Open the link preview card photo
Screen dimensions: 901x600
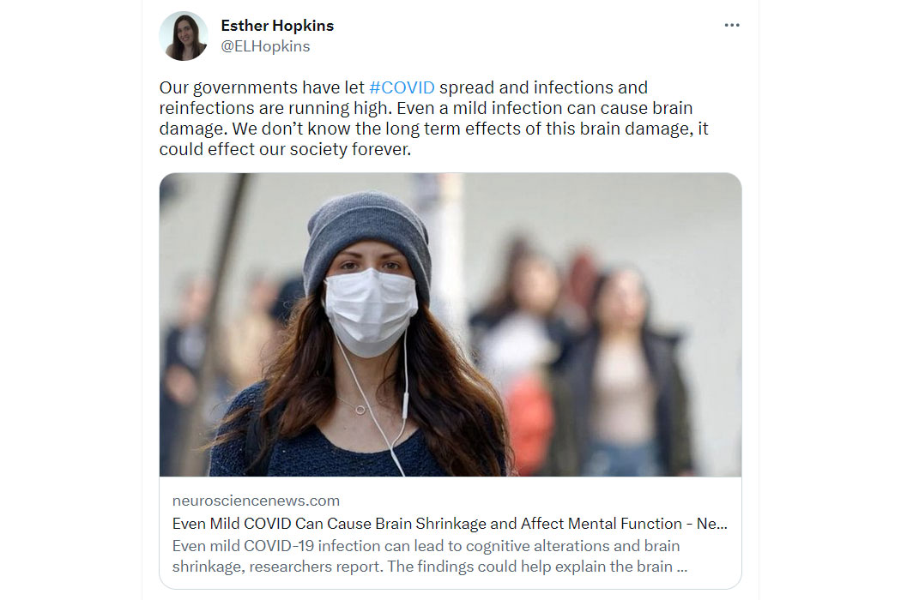coord(450,324)
